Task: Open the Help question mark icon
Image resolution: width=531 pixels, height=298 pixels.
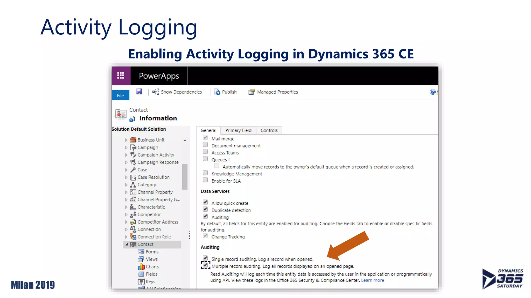Action: coord(432,92)
